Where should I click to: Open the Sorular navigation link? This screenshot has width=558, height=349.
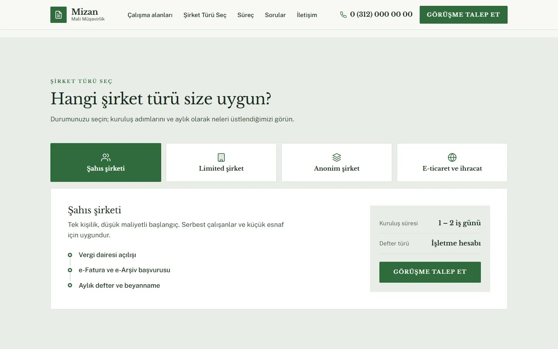pyautogui.click(x=275, y=15)
